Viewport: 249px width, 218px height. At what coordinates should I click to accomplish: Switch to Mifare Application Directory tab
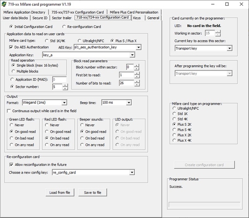24,12
